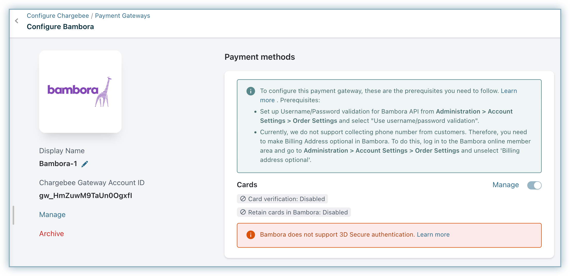Open Learn more link about 3D Secure

click(x=433, y=235)
